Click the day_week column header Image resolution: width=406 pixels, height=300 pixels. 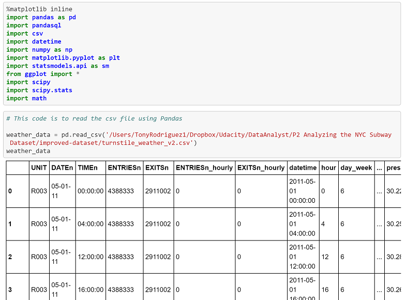click(356, 168)
